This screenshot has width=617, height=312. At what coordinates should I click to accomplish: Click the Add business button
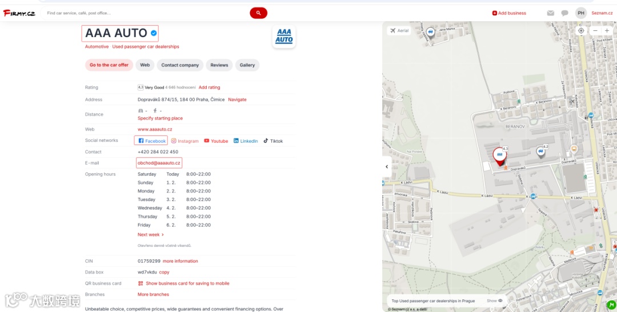pos(509,13)
